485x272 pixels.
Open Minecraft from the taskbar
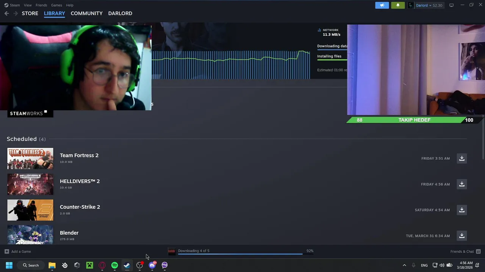(x=89, y=265)
